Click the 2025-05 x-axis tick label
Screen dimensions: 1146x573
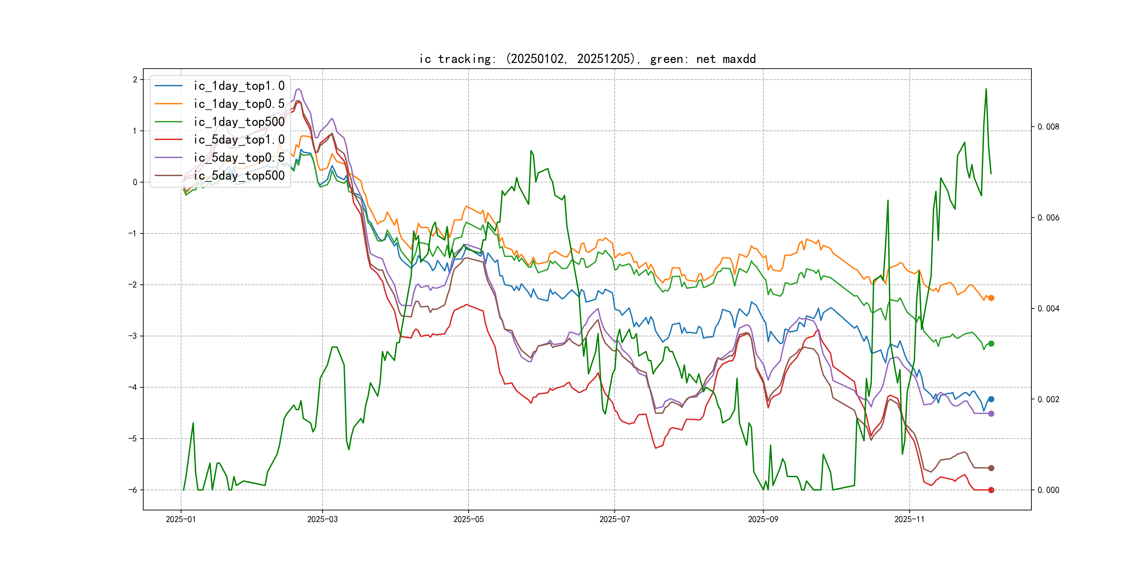[x=468, y=519]
